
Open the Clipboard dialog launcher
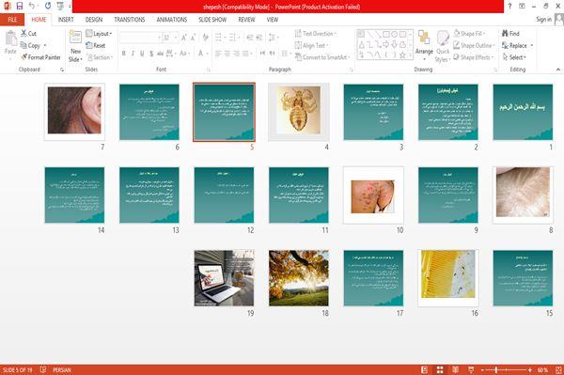(62, 70)
